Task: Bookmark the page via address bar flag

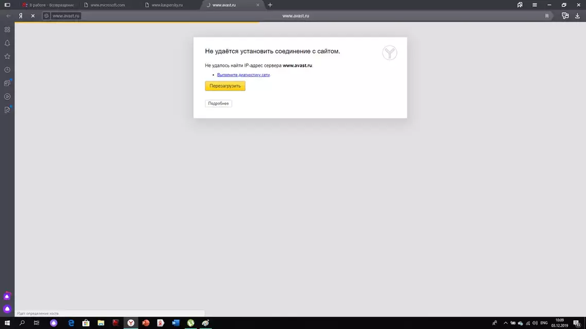Action: (x=547, y=15)
